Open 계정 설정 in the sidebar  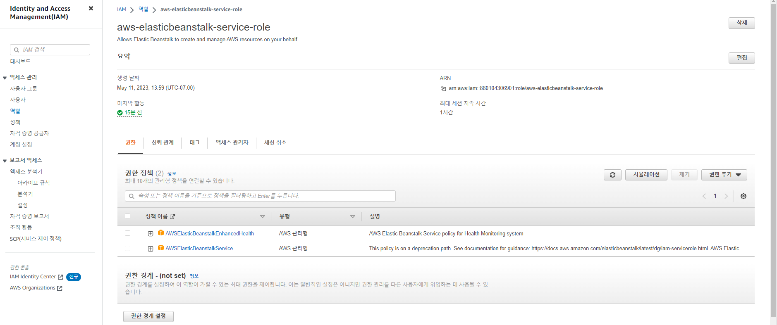(21, 145)
